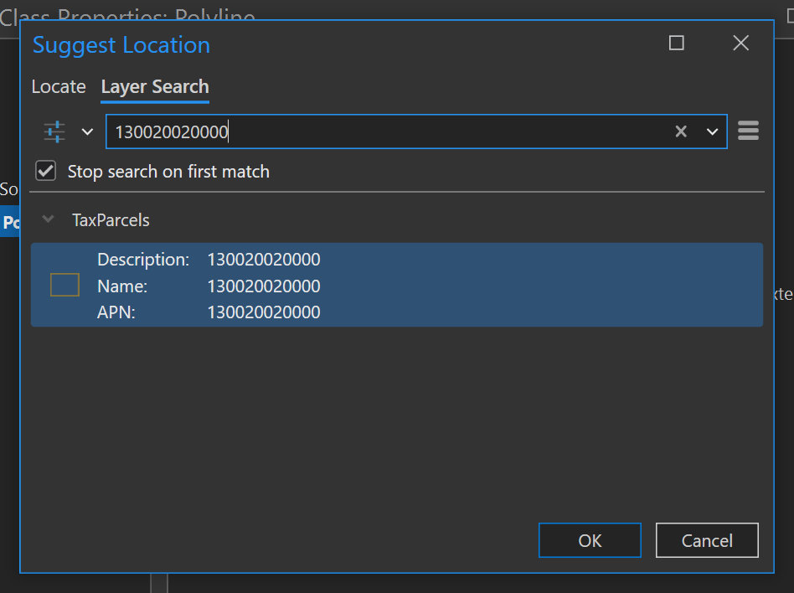794x593 pixels.
Task: Click the Description value 130020020000
Action: (263, 260)
